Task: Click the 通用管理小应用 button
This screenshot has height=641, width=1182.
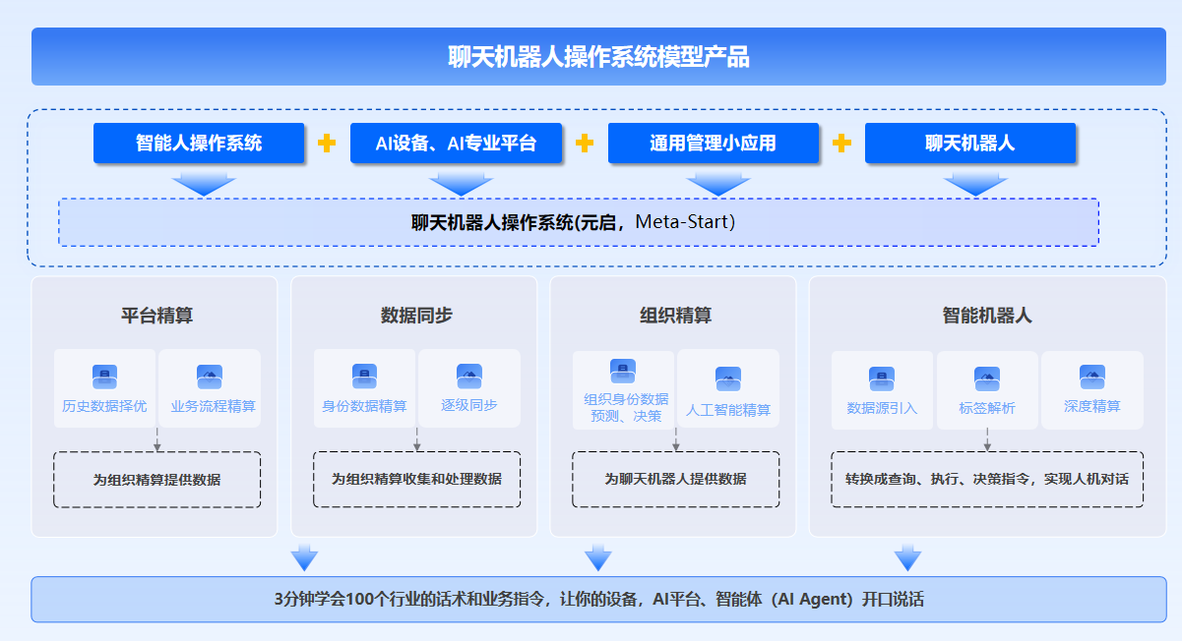Action: tap(713, 143)
